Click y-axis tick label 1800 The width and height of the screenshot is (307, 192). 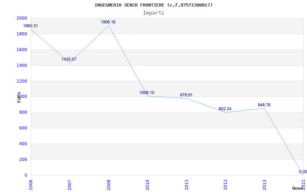click(x=22, y=34)
